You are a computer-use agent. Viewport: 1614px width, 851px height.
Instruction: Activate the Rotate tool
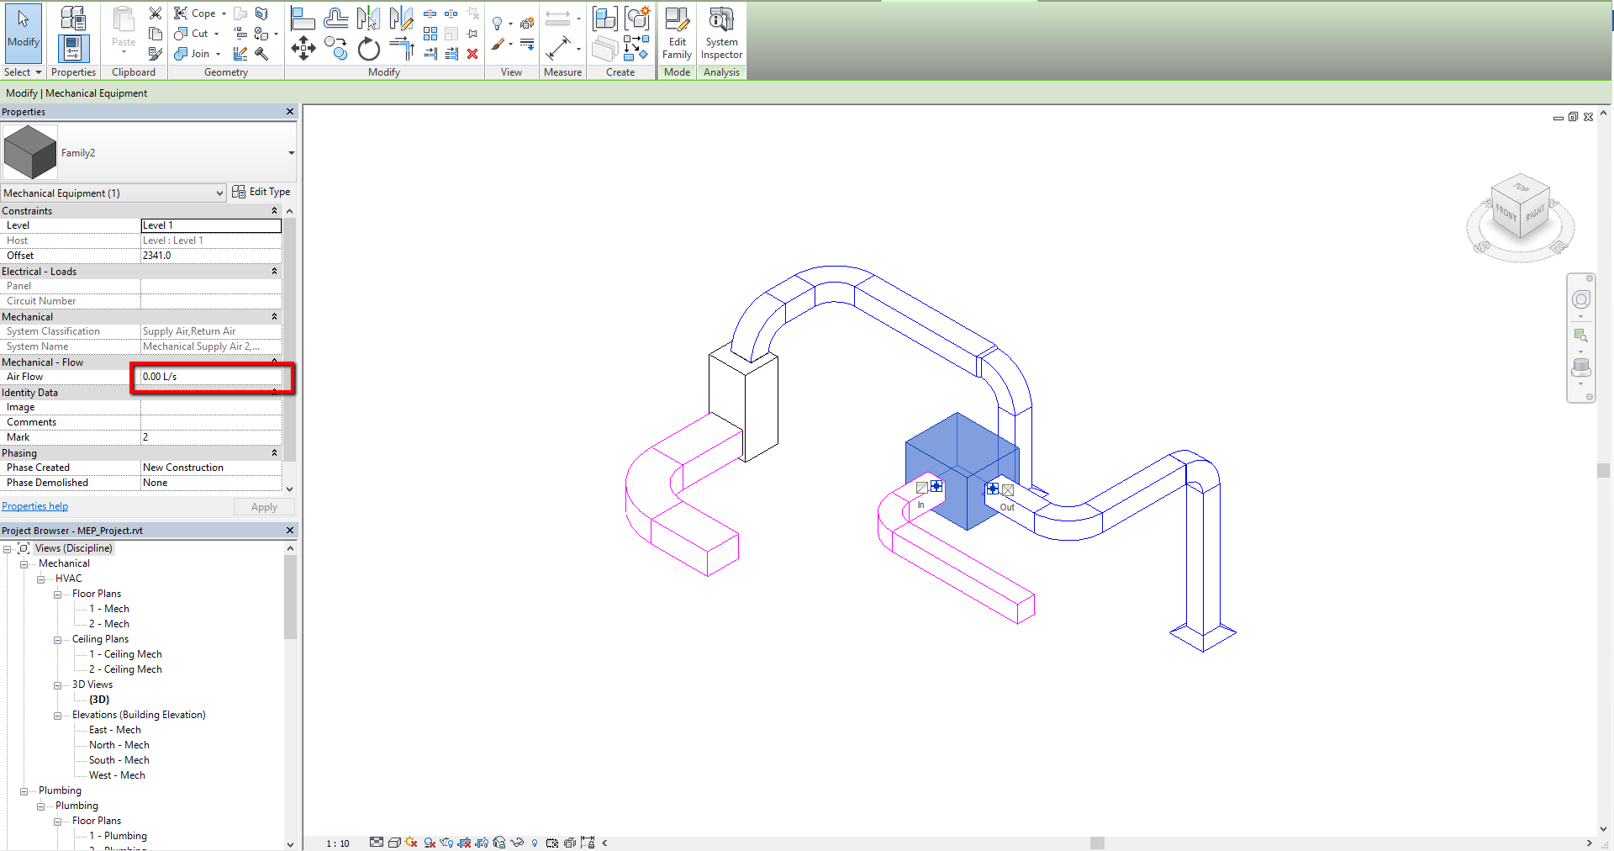coord(368,49)
